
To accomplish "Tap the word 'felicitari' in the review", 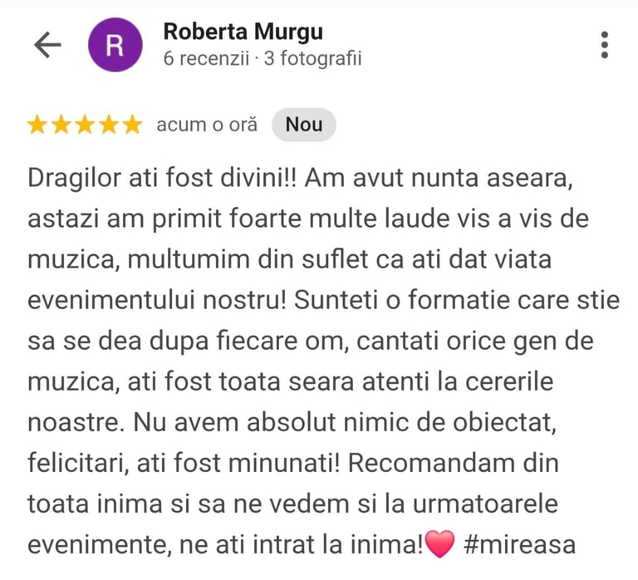I will point(78,464).
